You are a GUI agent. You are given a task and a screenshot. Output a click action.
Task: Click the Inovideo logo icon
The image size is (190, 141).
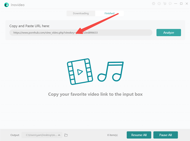(x=7, y=5)
